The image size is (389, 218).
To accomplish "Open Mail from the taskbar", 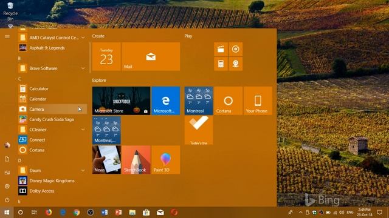I will pos(160,213).
